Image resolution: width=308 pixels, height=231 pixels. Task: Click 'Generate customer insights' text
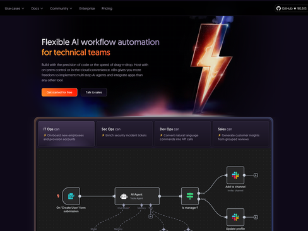click(x=240, y=135)
